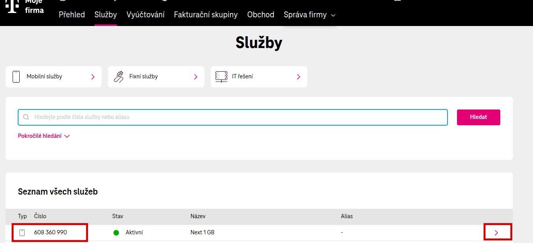Click the arrow on Mobilní služby card
The height and width of the screenshot is (243, 533).
93,77
